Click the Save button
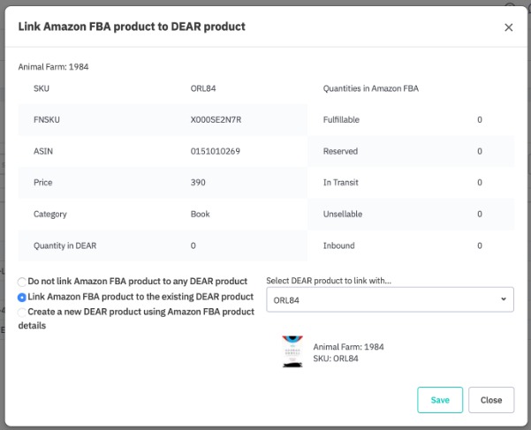Viewport: 531px width, 430px height. [440, 400]
